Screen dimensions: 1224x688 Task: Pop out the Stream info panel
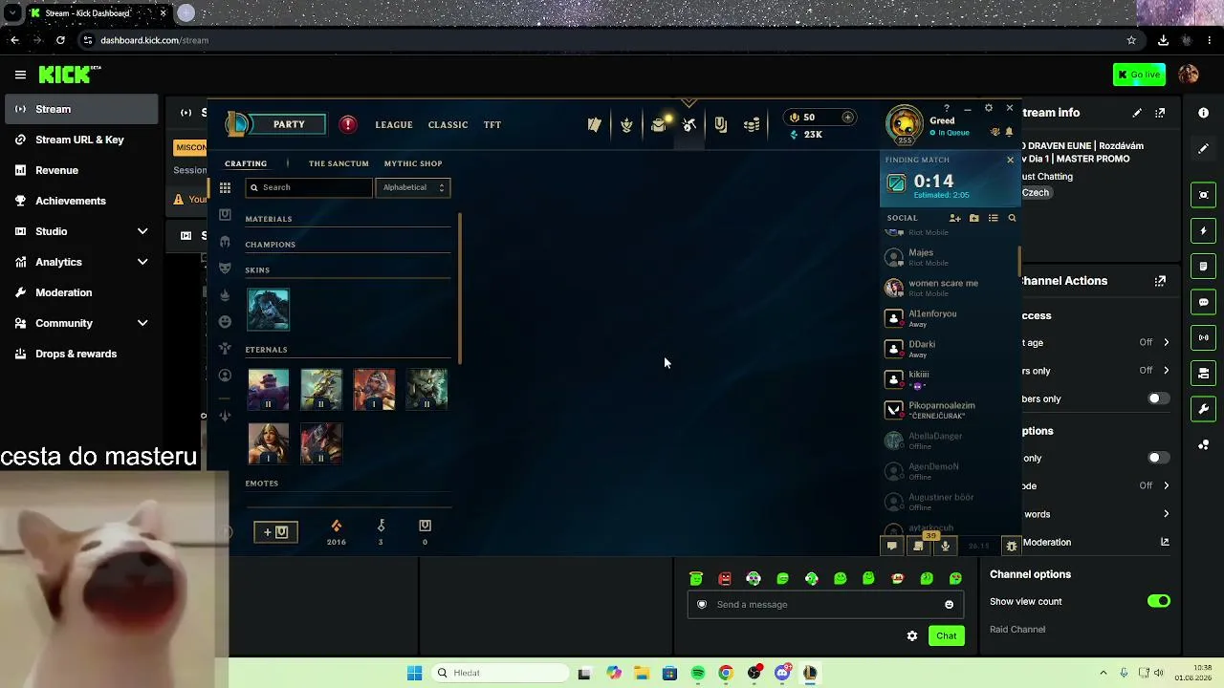click(x=1160, y=113)
